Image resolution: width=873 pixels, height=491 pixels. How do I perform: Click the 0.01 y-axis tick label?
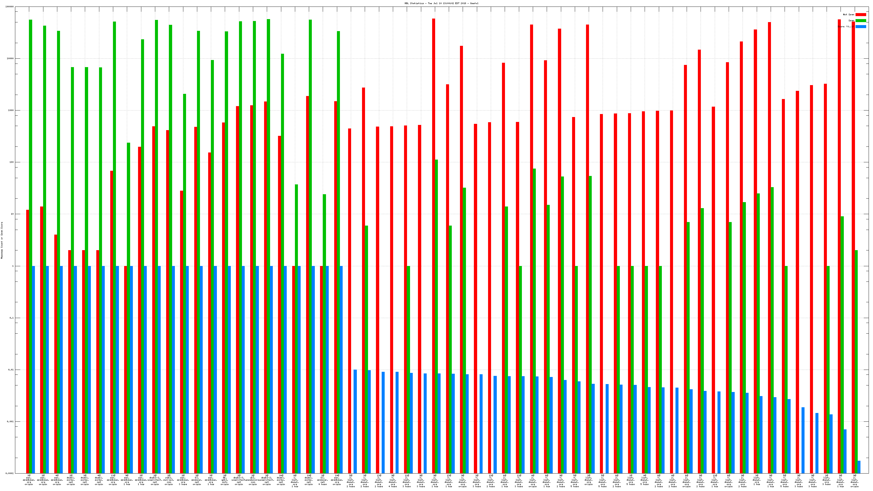click(11, 370)
